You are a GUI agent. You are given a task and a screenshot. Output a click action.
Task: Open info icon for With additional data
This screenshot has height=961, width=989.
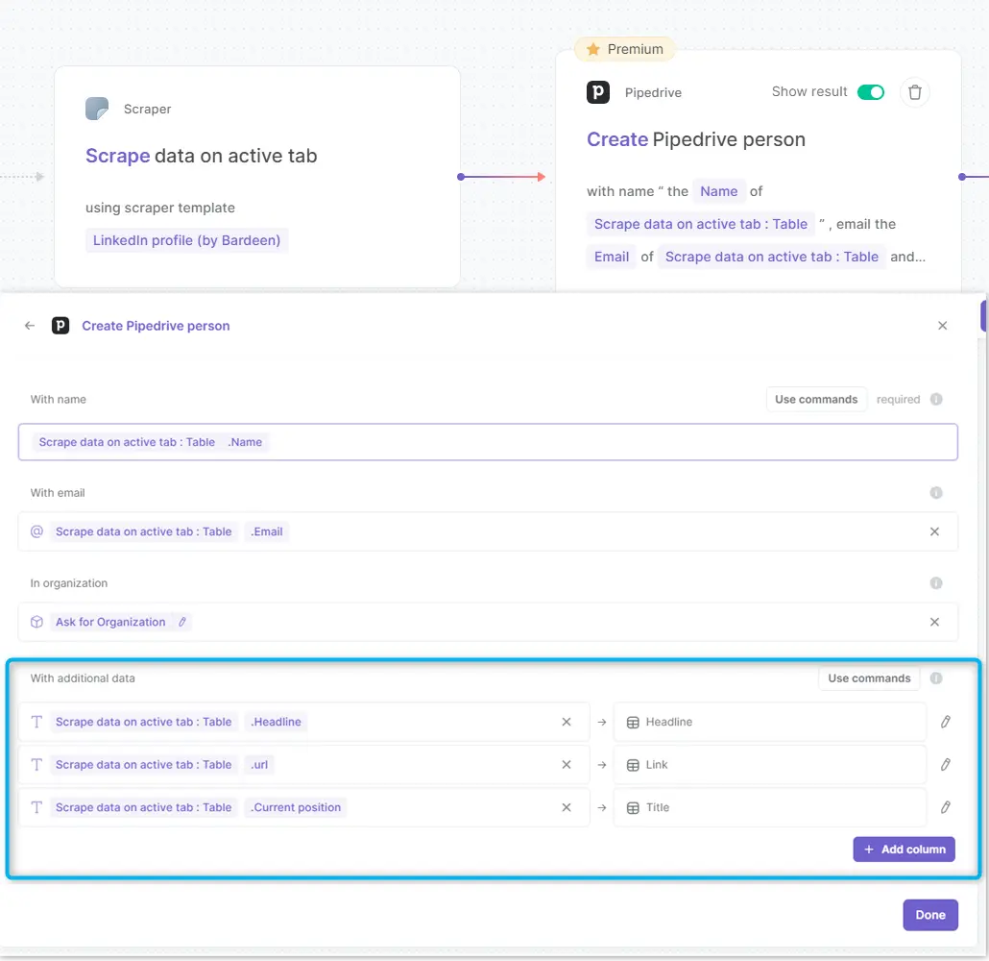(936, 678)
